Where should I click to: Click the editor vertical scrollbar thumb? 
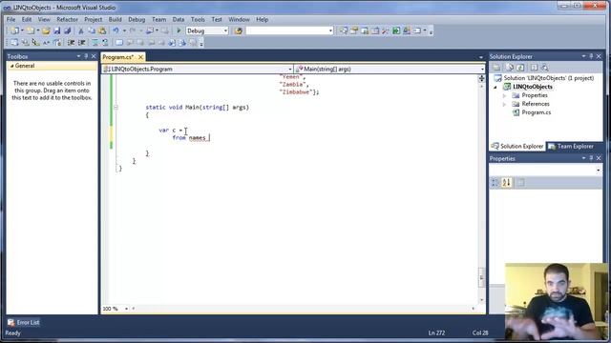click(481, 277)
